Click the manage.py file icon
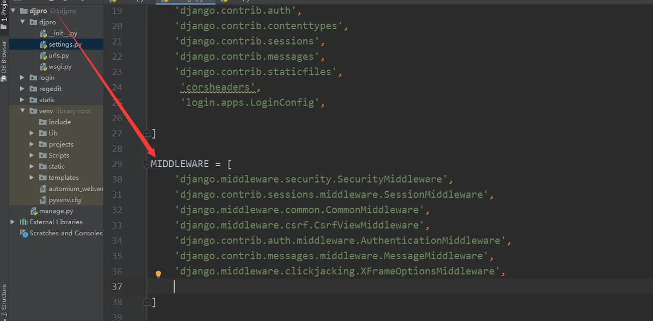Viewport: 653px width, 321px height. (34, 211)
